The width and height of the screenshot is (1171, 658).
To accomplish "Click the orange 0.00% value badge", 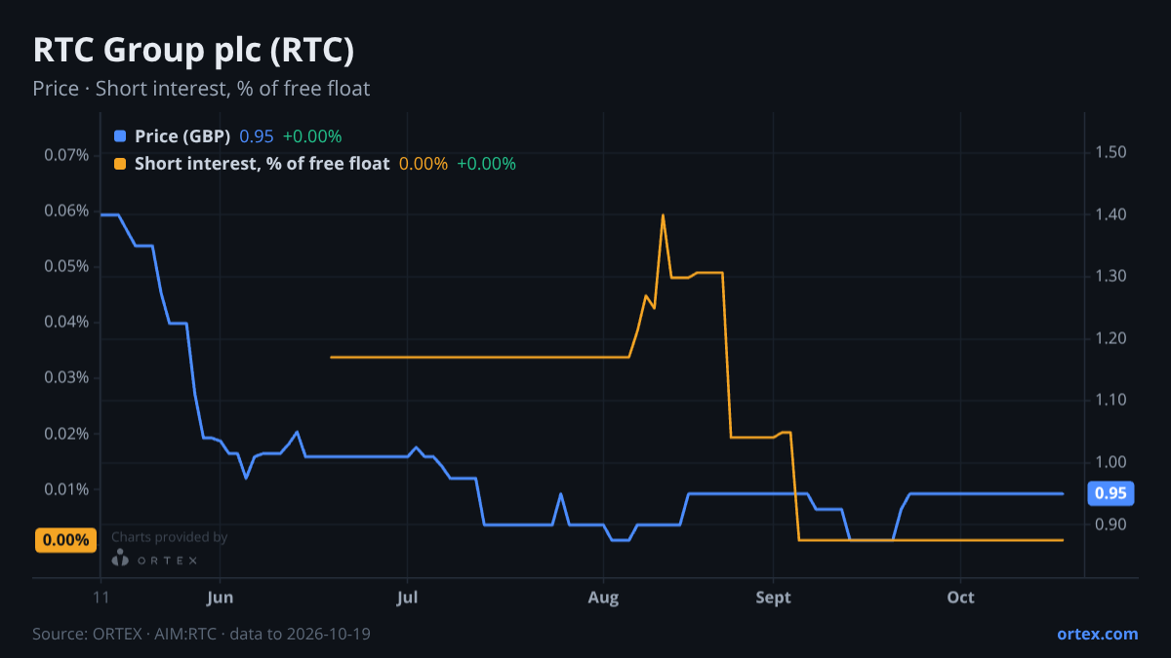I will 66,540.
